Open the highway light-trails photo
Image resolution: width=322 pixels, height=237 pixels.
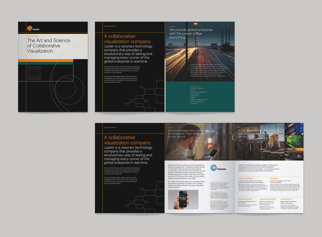[x=200, y=52]
